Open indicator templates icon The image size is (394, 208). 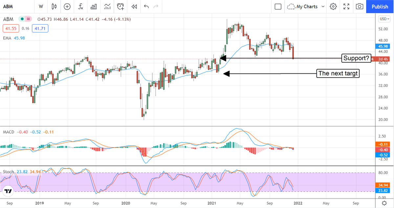(107, 6)
